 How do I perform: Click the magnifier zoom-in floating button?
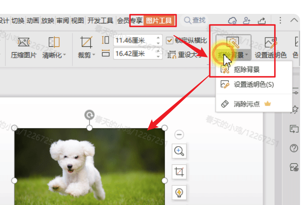tap(179, 151)
